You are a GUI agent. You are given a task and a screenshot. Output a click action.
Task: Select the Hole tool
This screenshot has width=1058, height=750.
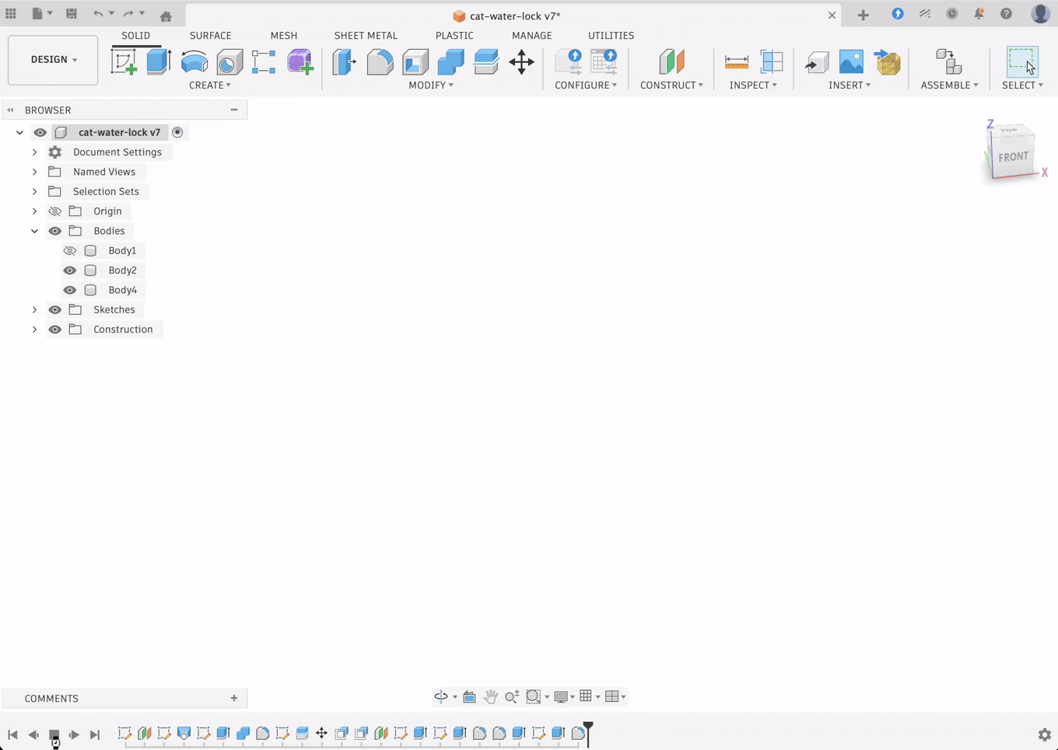pyautogui.click(x=229, y=61)
